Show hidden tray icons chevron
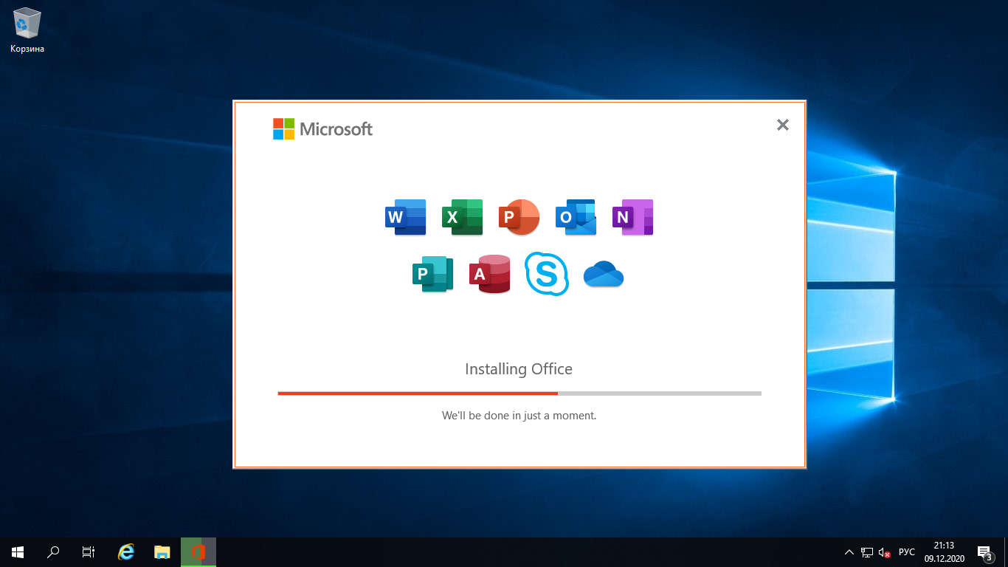The image size is (1008, 567). 849,552
